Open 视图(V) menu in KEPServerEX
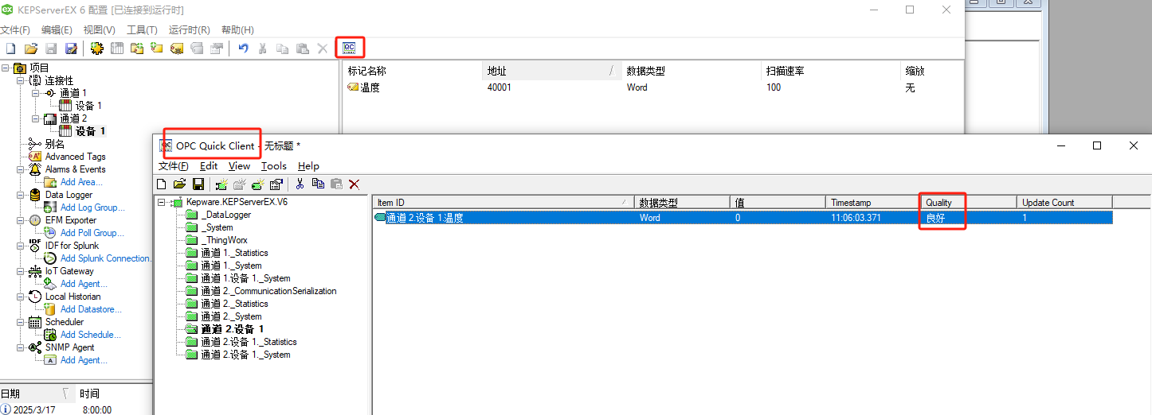Viewport: 1152px width, 415px height. 100,30
